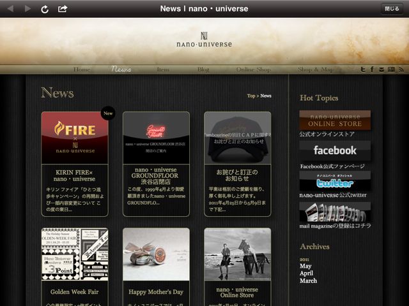This screenshot has width=409, height=306.
Task: Open nano・universe Online Store article title
Action: tap(237, 292)
